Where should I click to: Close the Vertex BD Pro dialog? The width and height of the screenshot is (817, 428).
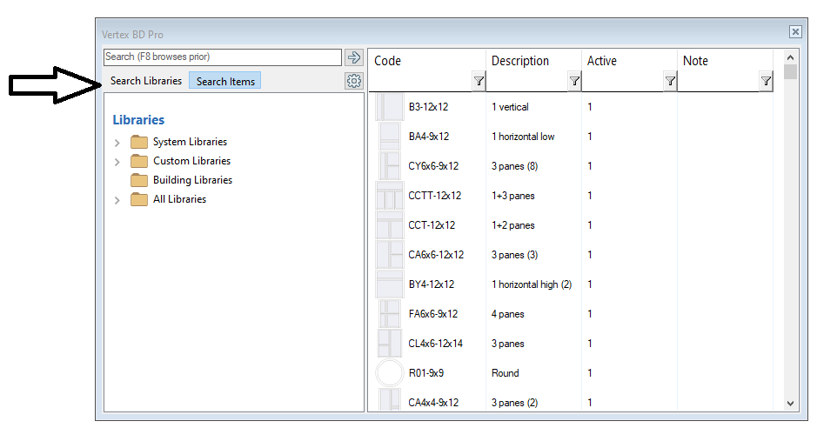tap(795, 31)
